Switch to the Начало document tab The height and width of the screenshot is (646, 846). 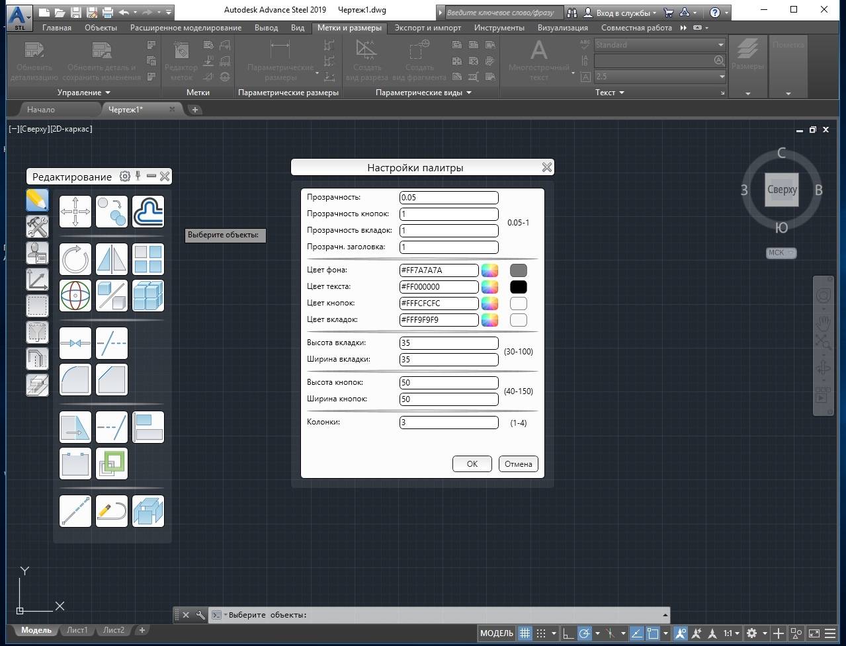41,110
